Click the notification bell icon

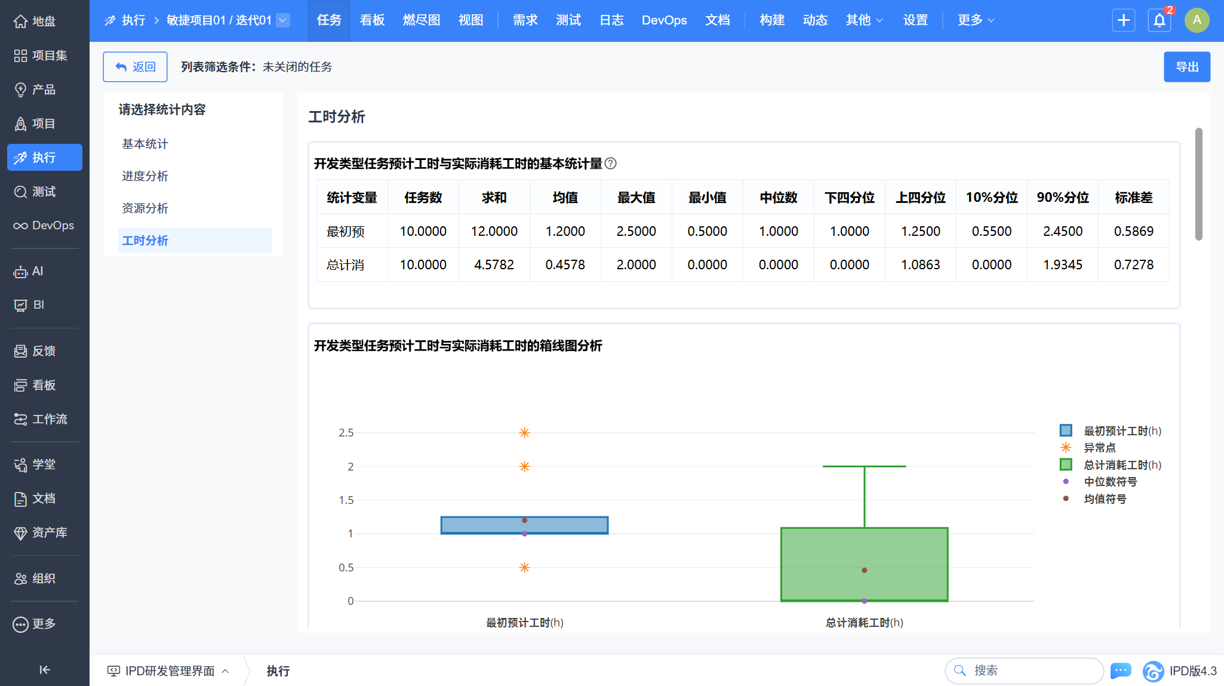tap(1159, 20)
